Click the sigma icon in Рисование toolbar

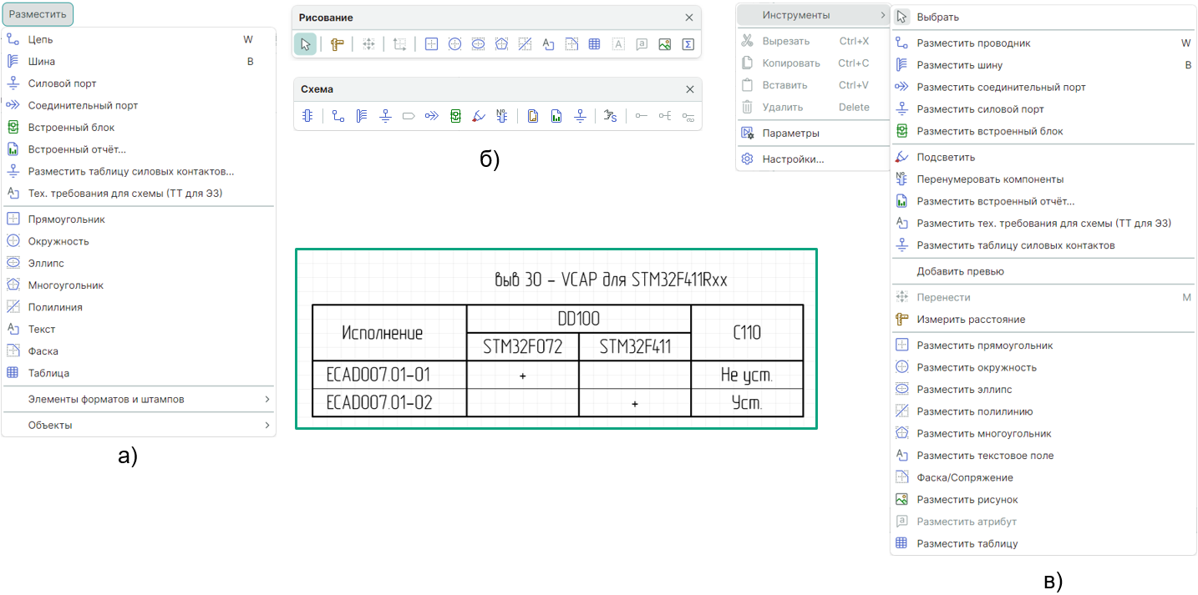pyautogui.click(x=688, y=45)
